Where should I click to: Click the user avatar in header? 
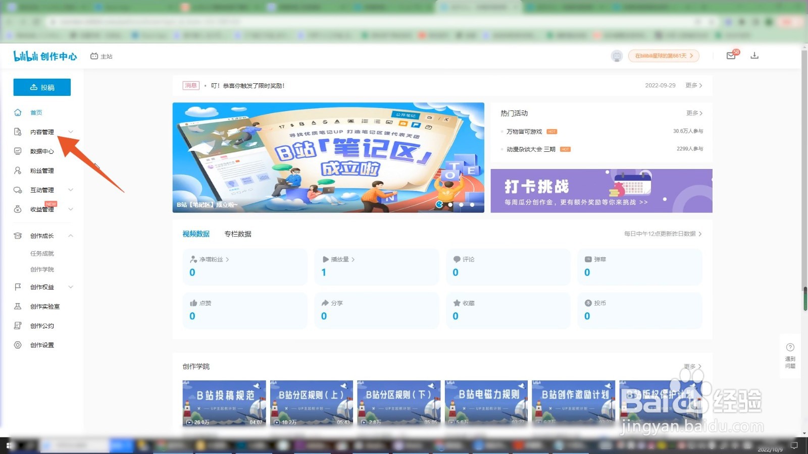617,56
